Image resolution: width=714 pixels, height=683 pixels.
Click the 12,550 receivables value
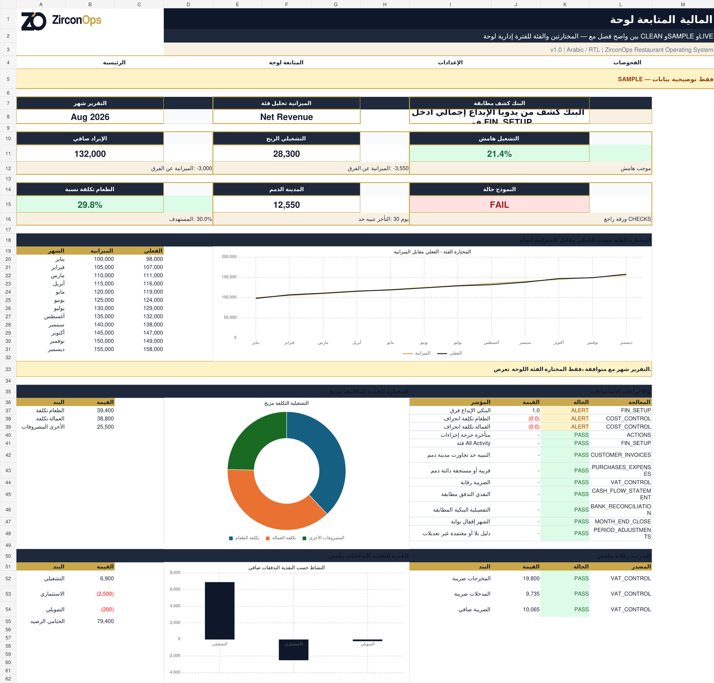(x=286, y=205)
